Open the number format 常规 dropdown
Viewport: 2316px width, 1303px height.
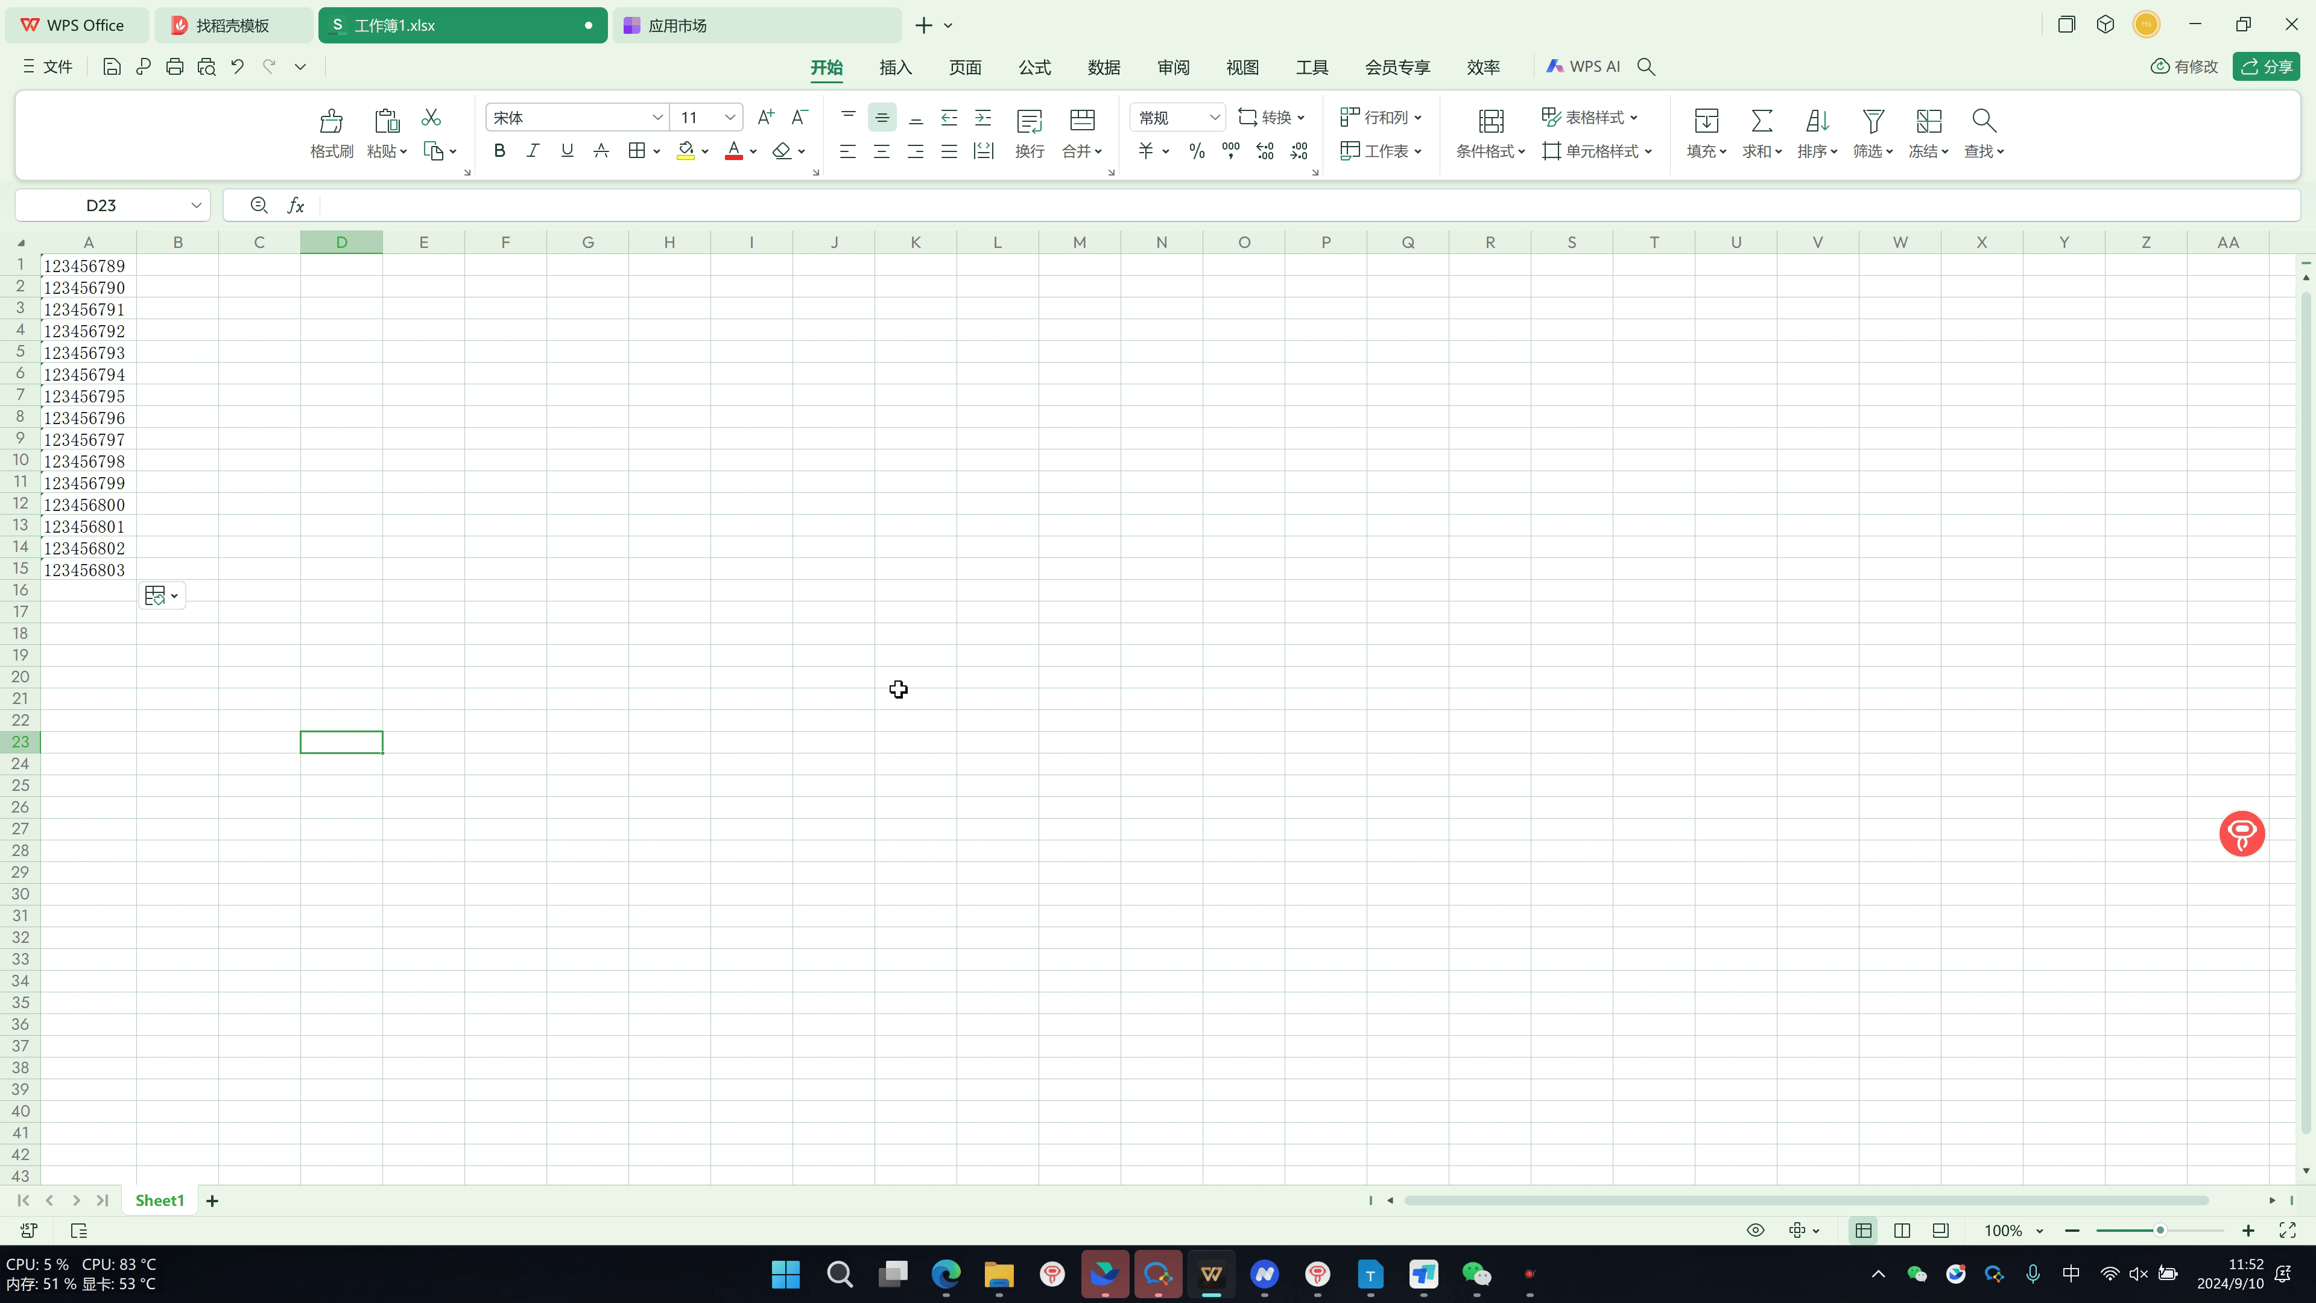point(1213,118)
